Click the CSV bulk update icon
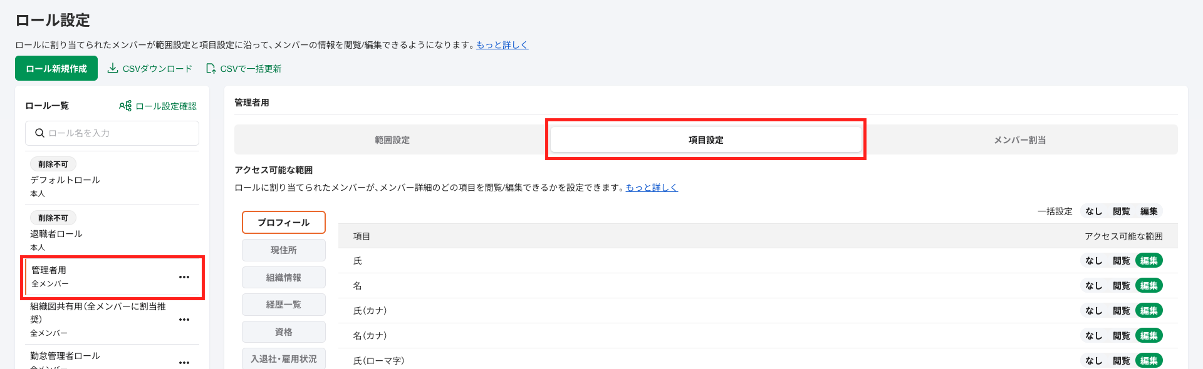The height and width of the screenshot is (369, 1203). tap(211, 68)
